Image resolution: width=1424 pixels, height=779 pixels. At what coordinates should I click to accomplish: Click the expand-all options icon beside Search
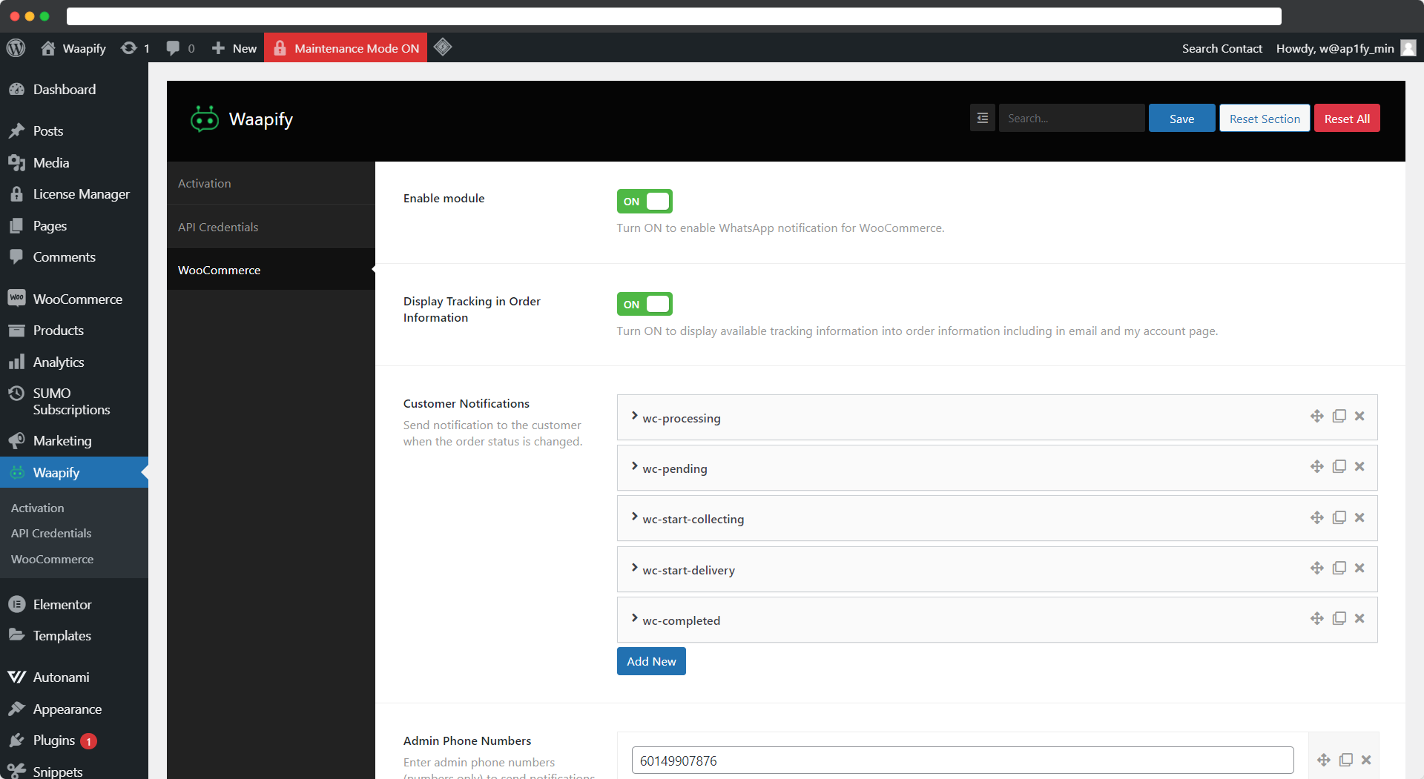[983, 119]
